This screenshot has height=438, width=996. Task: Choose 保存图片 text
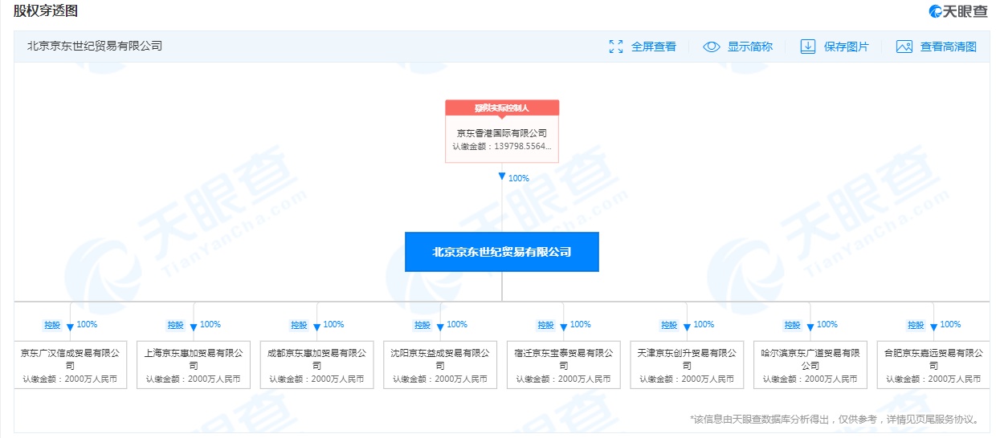[847, 47]
